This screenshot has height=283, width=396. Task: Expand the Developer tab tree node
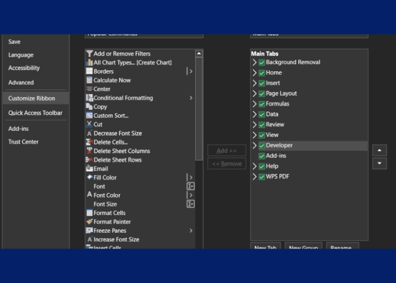click(255, 145)
